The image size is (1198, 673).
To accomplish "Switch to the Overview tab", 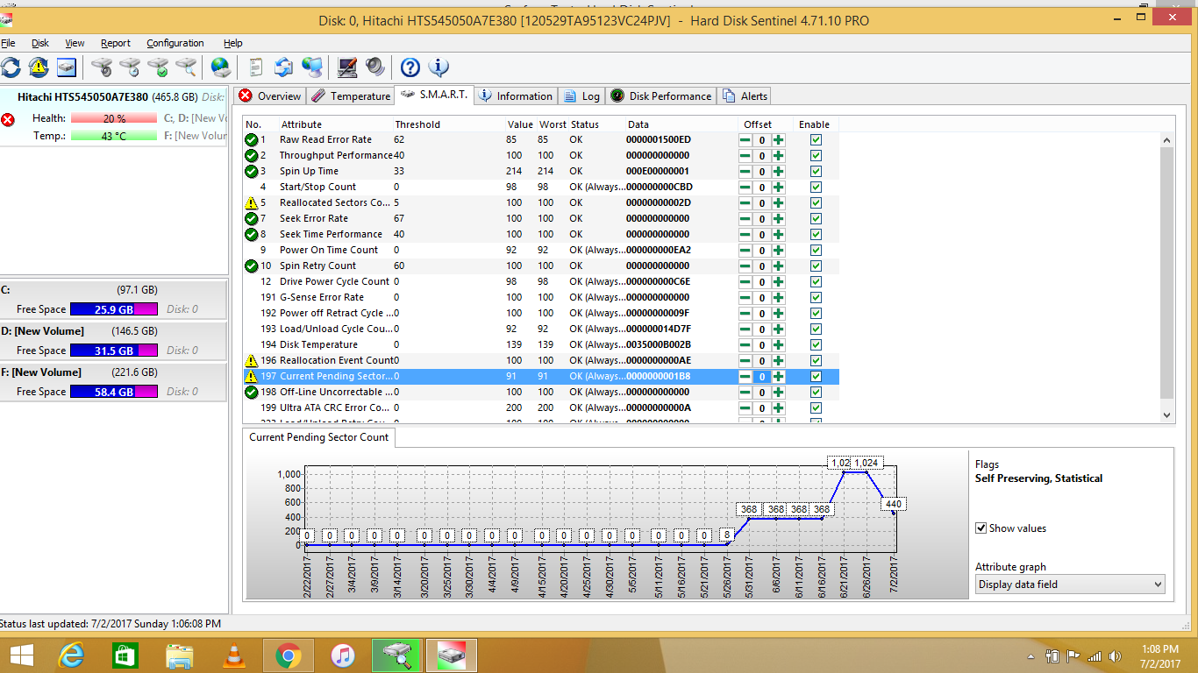I will click(x=270, y=96).
